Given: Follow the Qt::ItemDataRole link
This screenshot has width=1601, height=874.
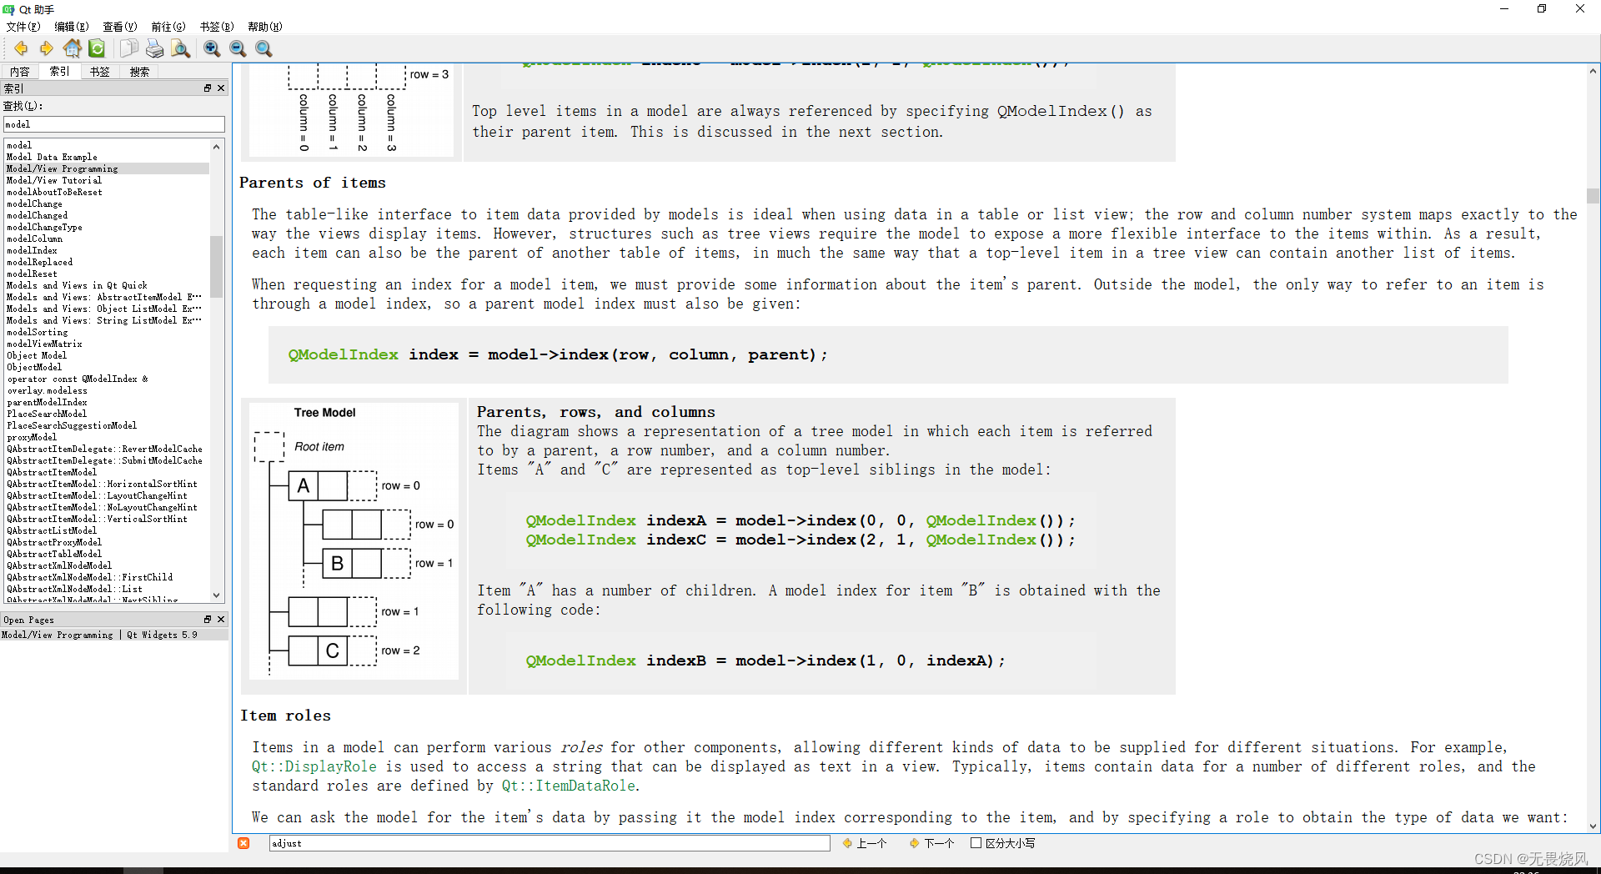Looking at the screenshot, I should point(569,786).
